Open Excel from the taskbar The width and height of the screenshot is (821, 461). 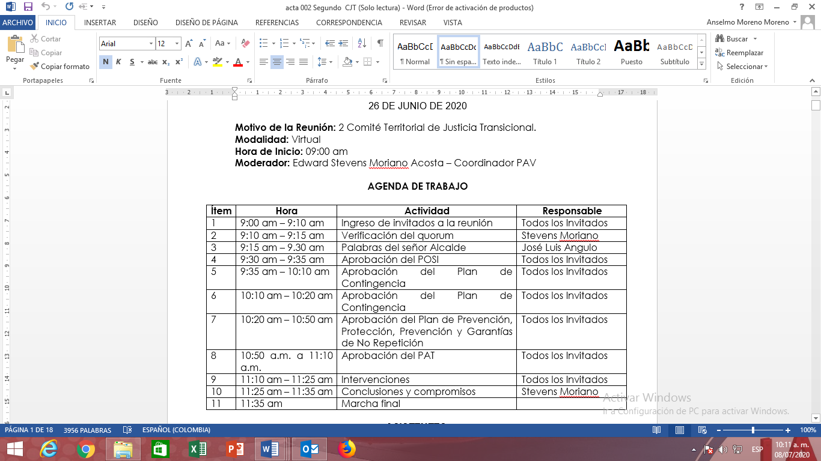coord(198,449)
